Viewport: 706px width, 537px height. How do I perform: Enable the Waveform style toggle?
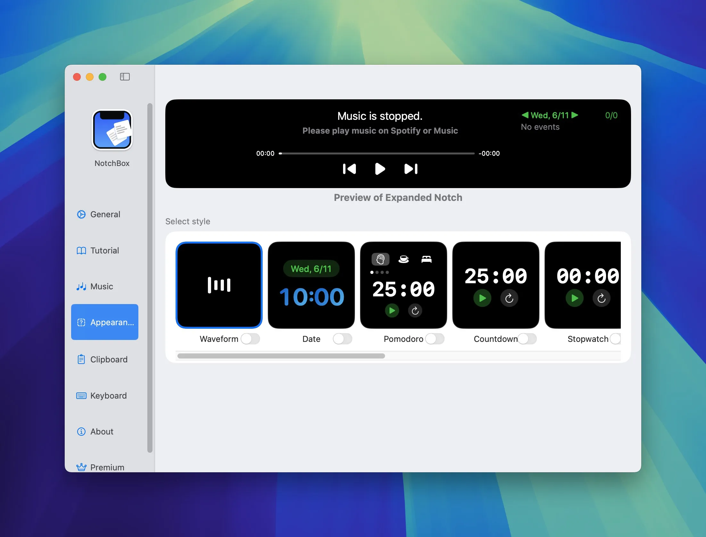tap(251, 339)
